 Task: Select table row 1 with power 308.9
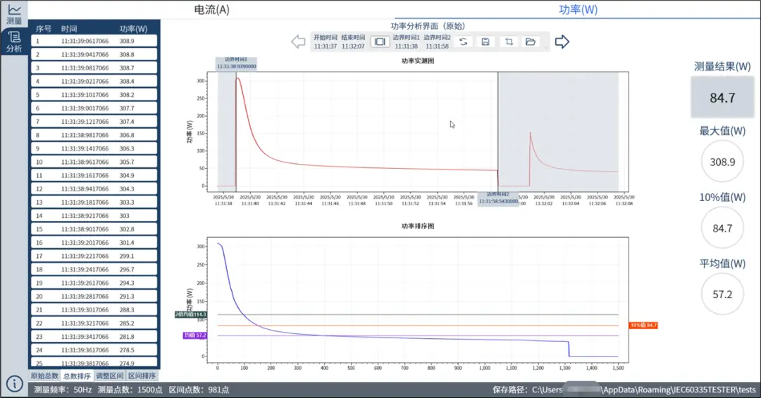pyautogui.click(x=94, y=41)
